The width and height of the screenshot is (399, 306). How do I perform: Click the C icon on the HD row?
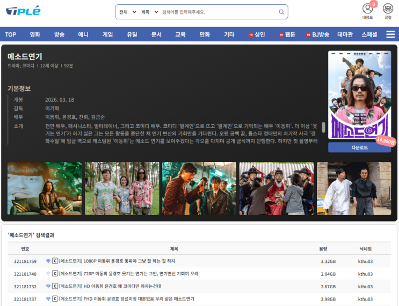pos(55,286)
